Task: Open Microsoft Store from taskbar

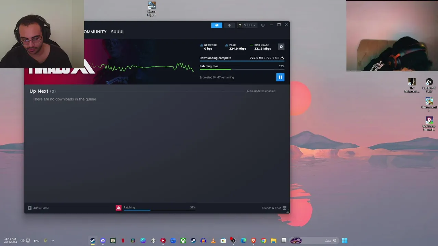Action: 223,241
